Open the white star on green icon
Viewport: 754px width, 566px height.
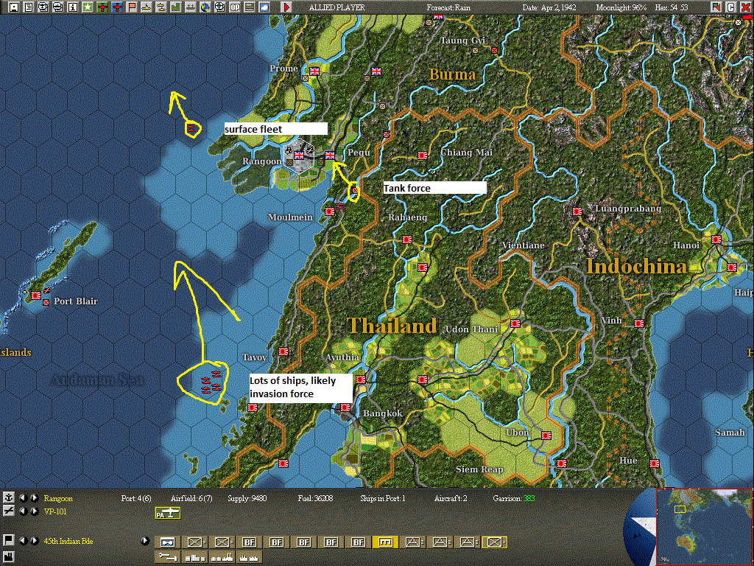tap(88, 7)
